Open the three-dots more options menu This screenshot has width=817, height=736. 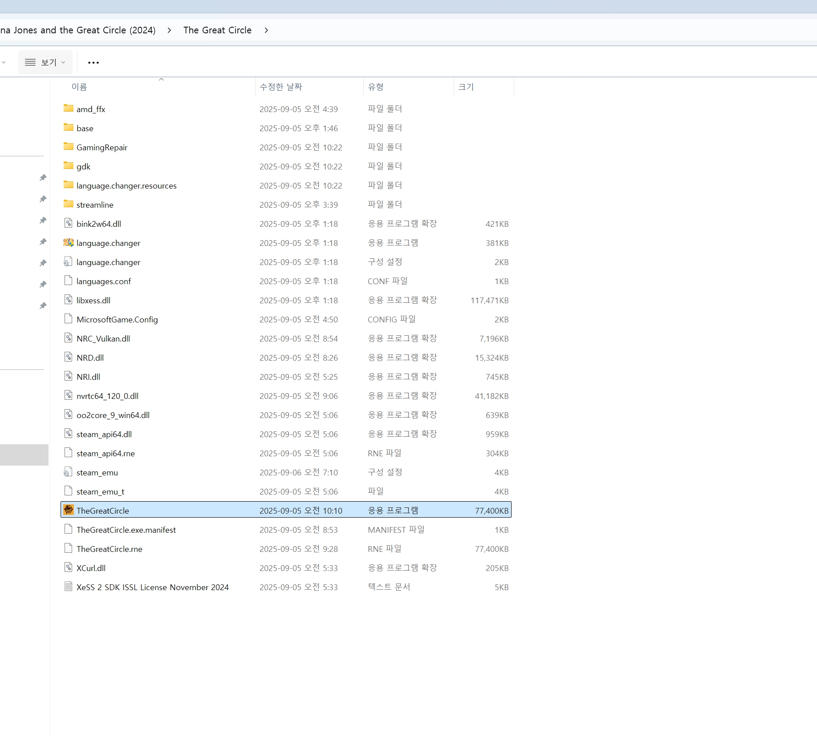pos(93,63)
